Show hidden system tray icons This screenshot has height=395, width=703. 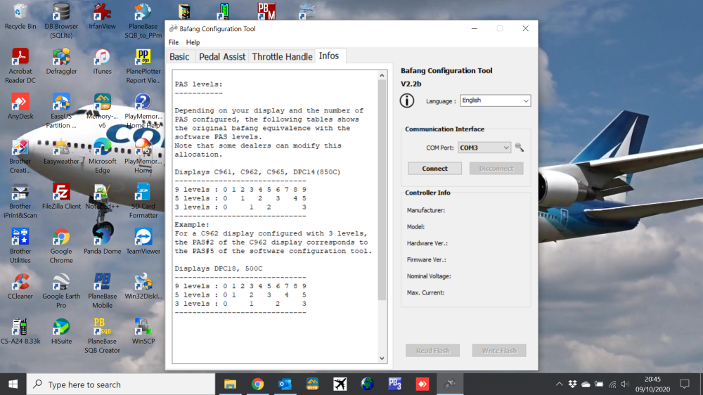(x=560, y=384)
